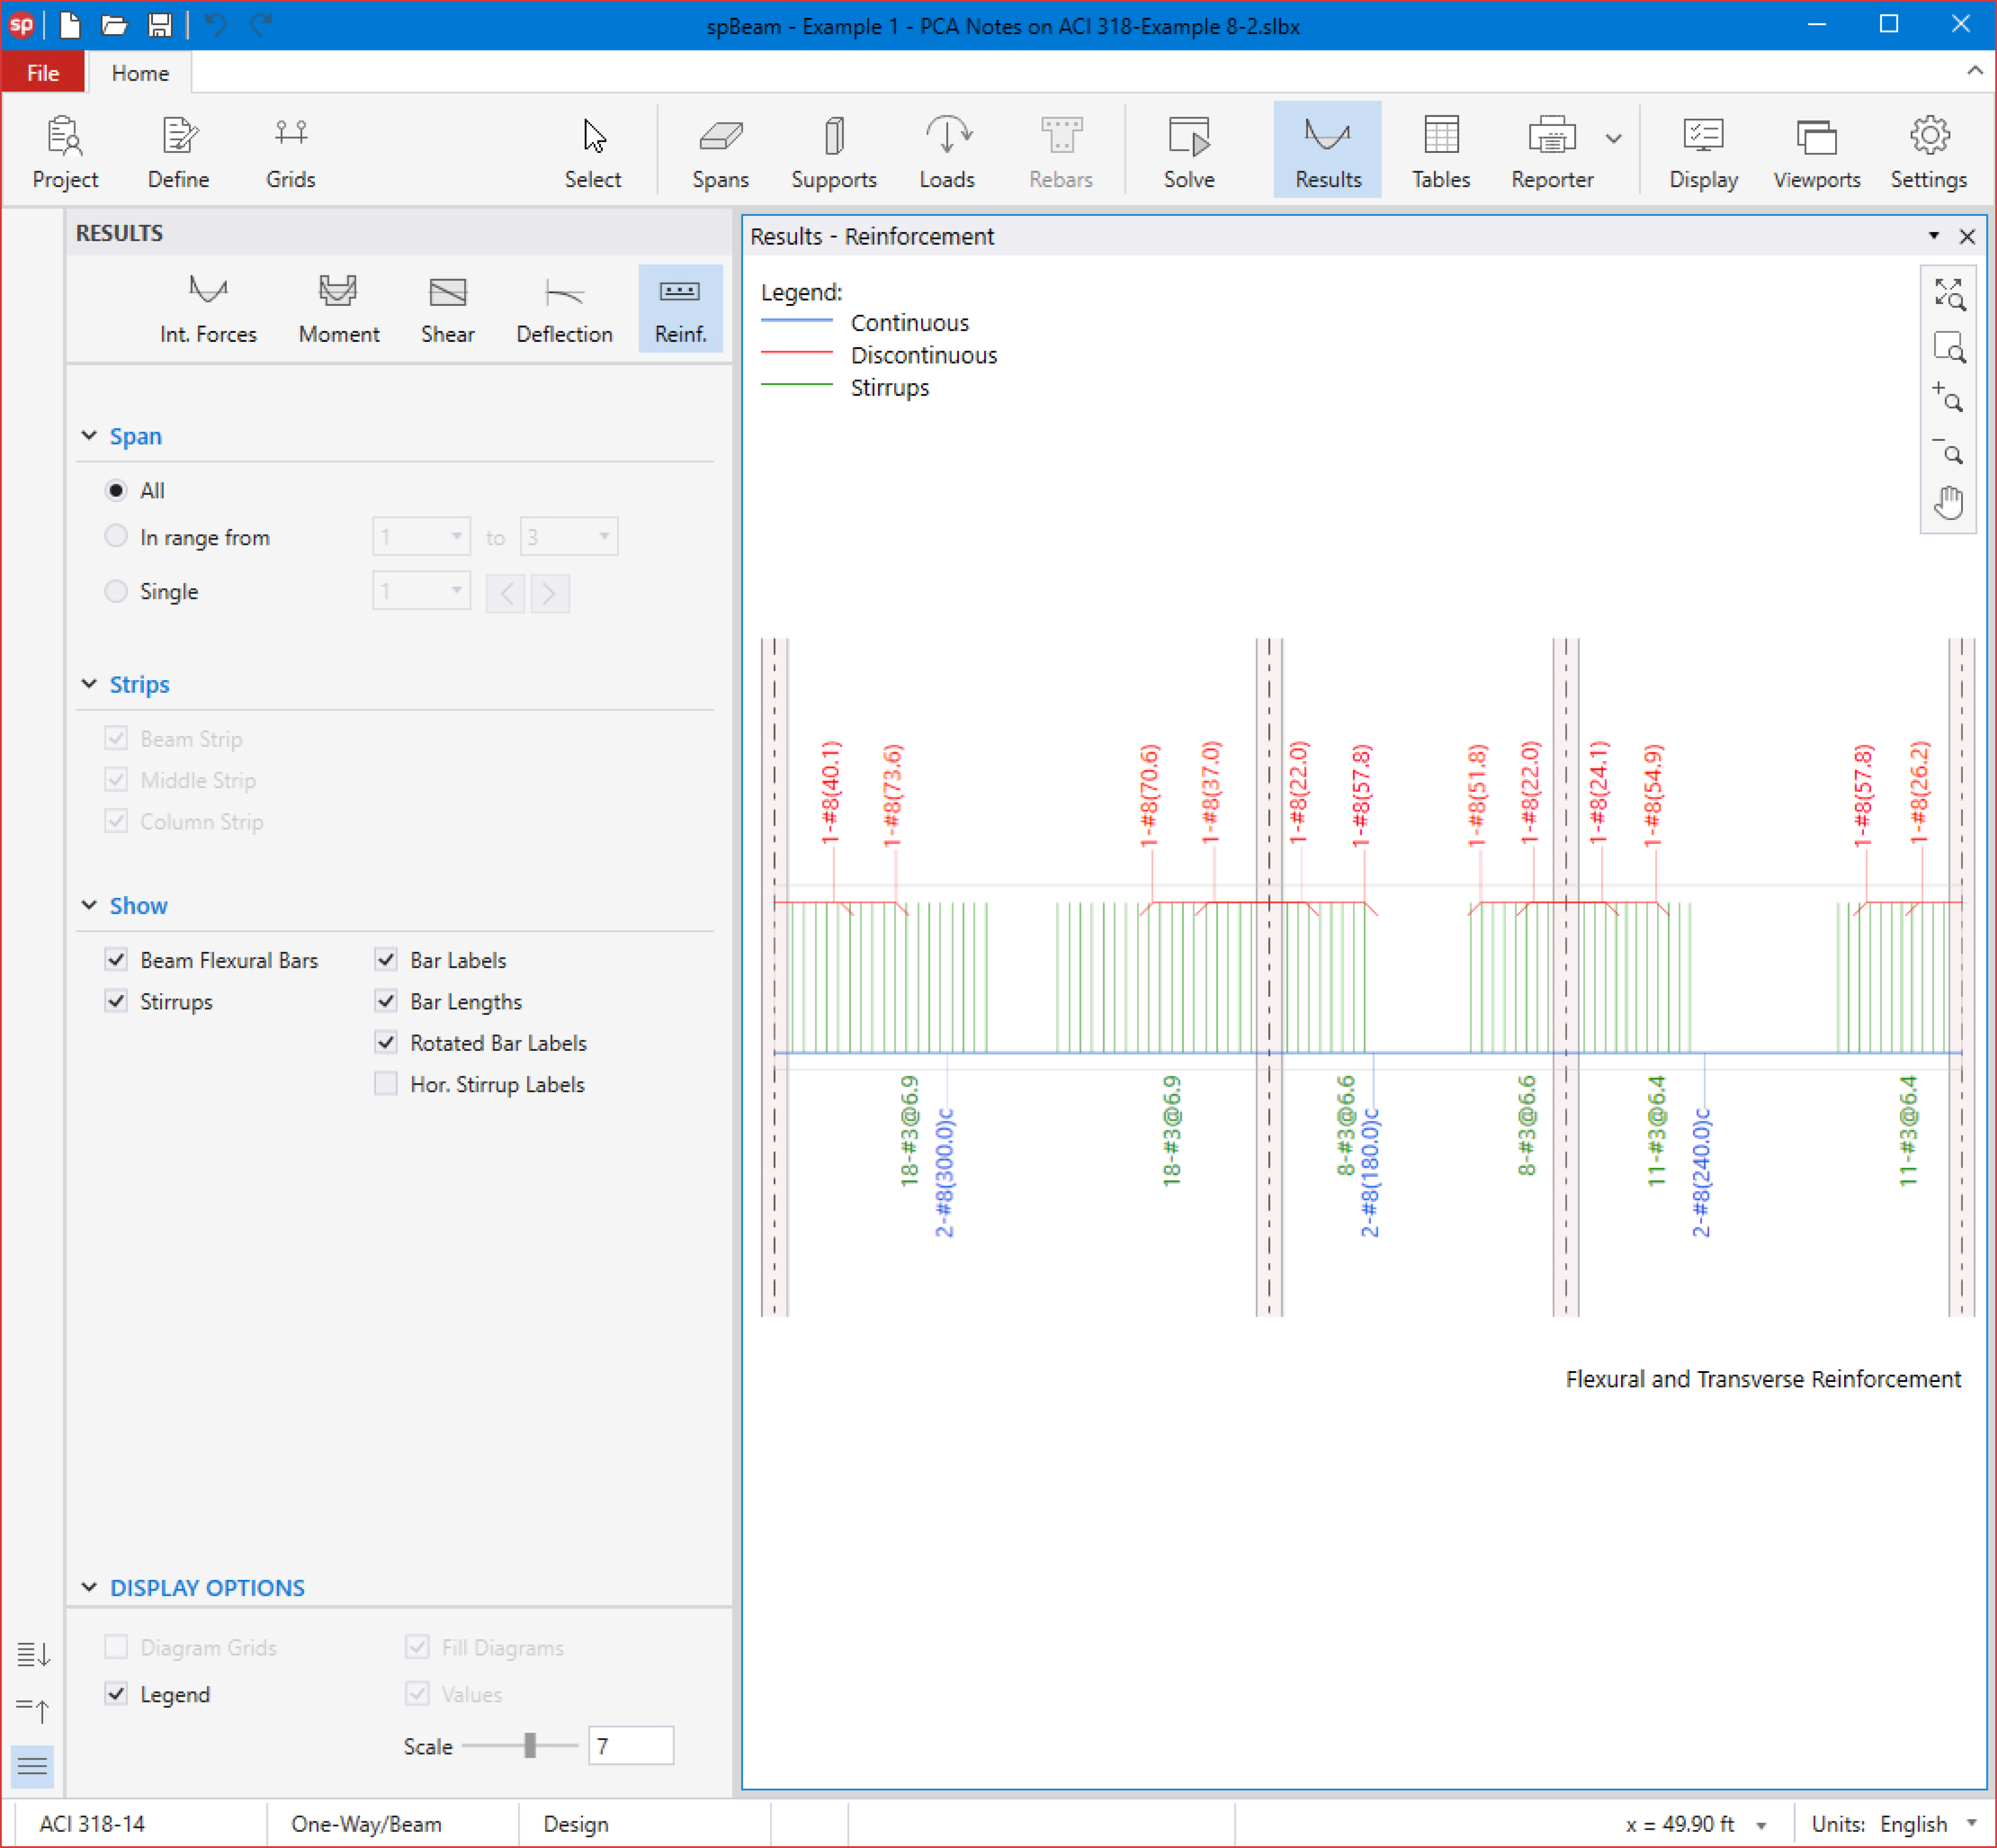Uncheck the Stirrups checkbox
The width and height of the screenshot is (1997, 1848).
point(116,1001)
